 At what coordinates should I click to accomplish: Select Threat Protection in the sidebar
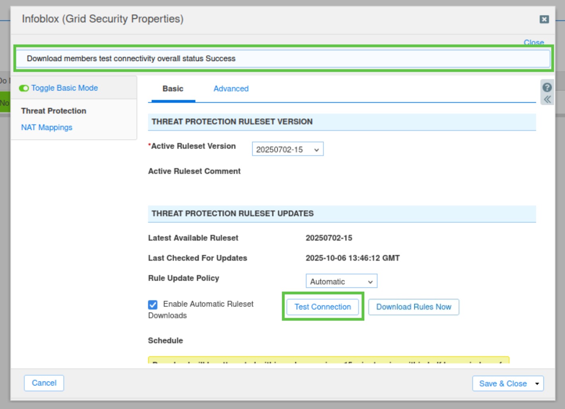53,111
